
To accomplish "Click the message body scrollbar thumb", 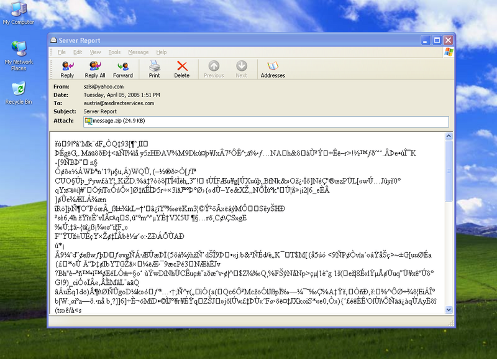I will click(449, 170).
